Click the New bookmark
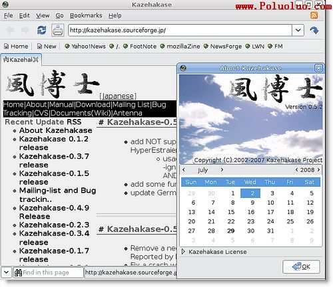This screenshot has width=333, height=287. pos(47,47)
